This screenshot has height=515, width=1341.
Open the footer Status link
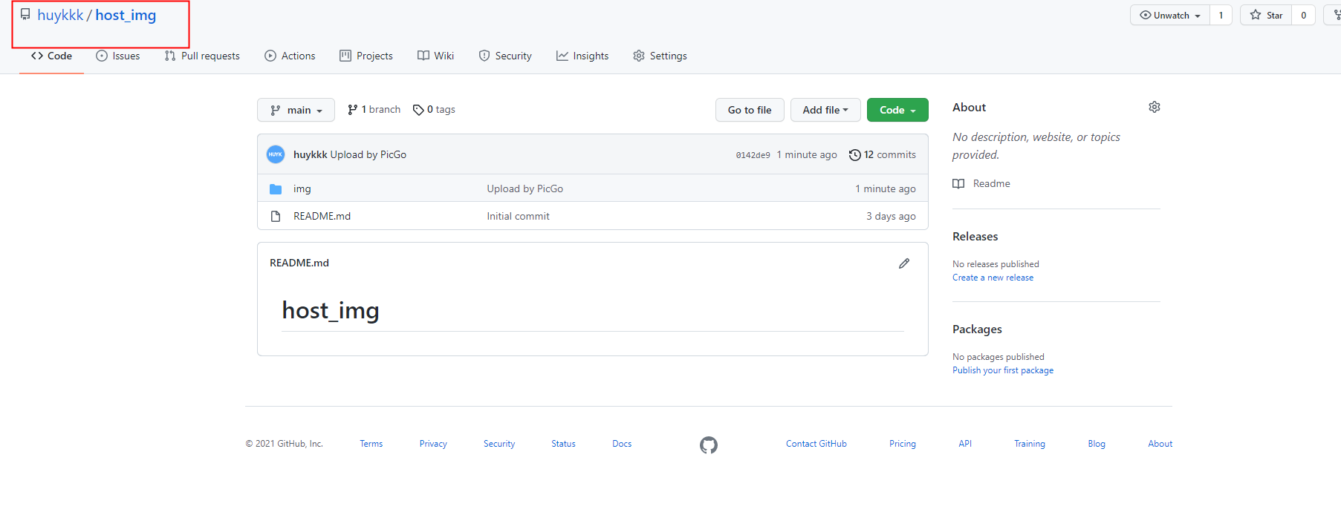pos(563,444)
